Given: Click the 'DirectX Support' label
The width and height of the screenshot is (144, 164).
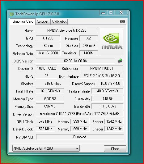Looking at the screenshot, I should click(x=84, y=84).
